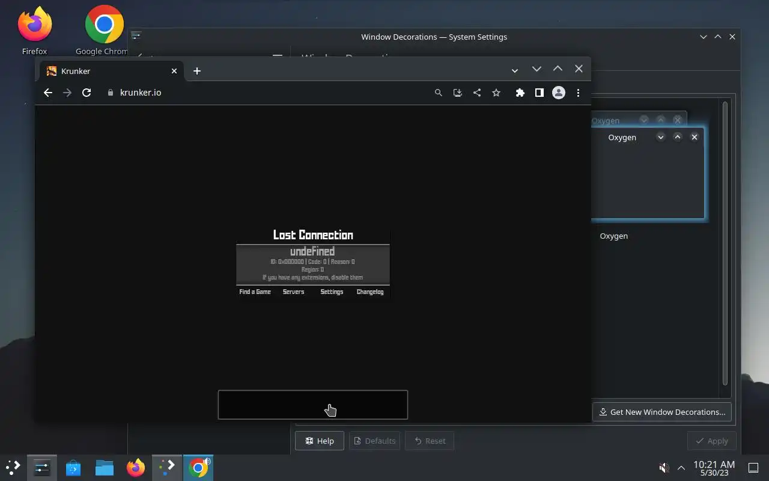
Task: Reload the krunker.io page
Action: 87,93
